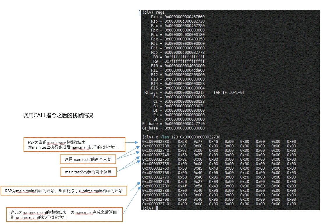Click memory address 0xc000032760
The image size is (322, 224).
(x=156, y=168)
